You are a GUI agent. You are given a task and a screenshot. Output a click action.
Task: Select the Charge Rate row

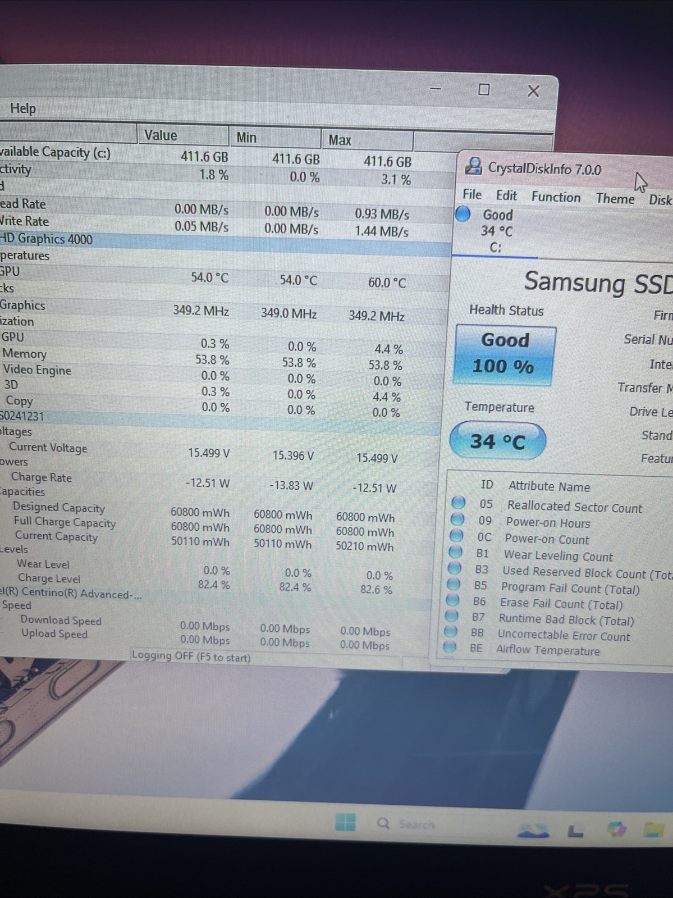point(219,482)
